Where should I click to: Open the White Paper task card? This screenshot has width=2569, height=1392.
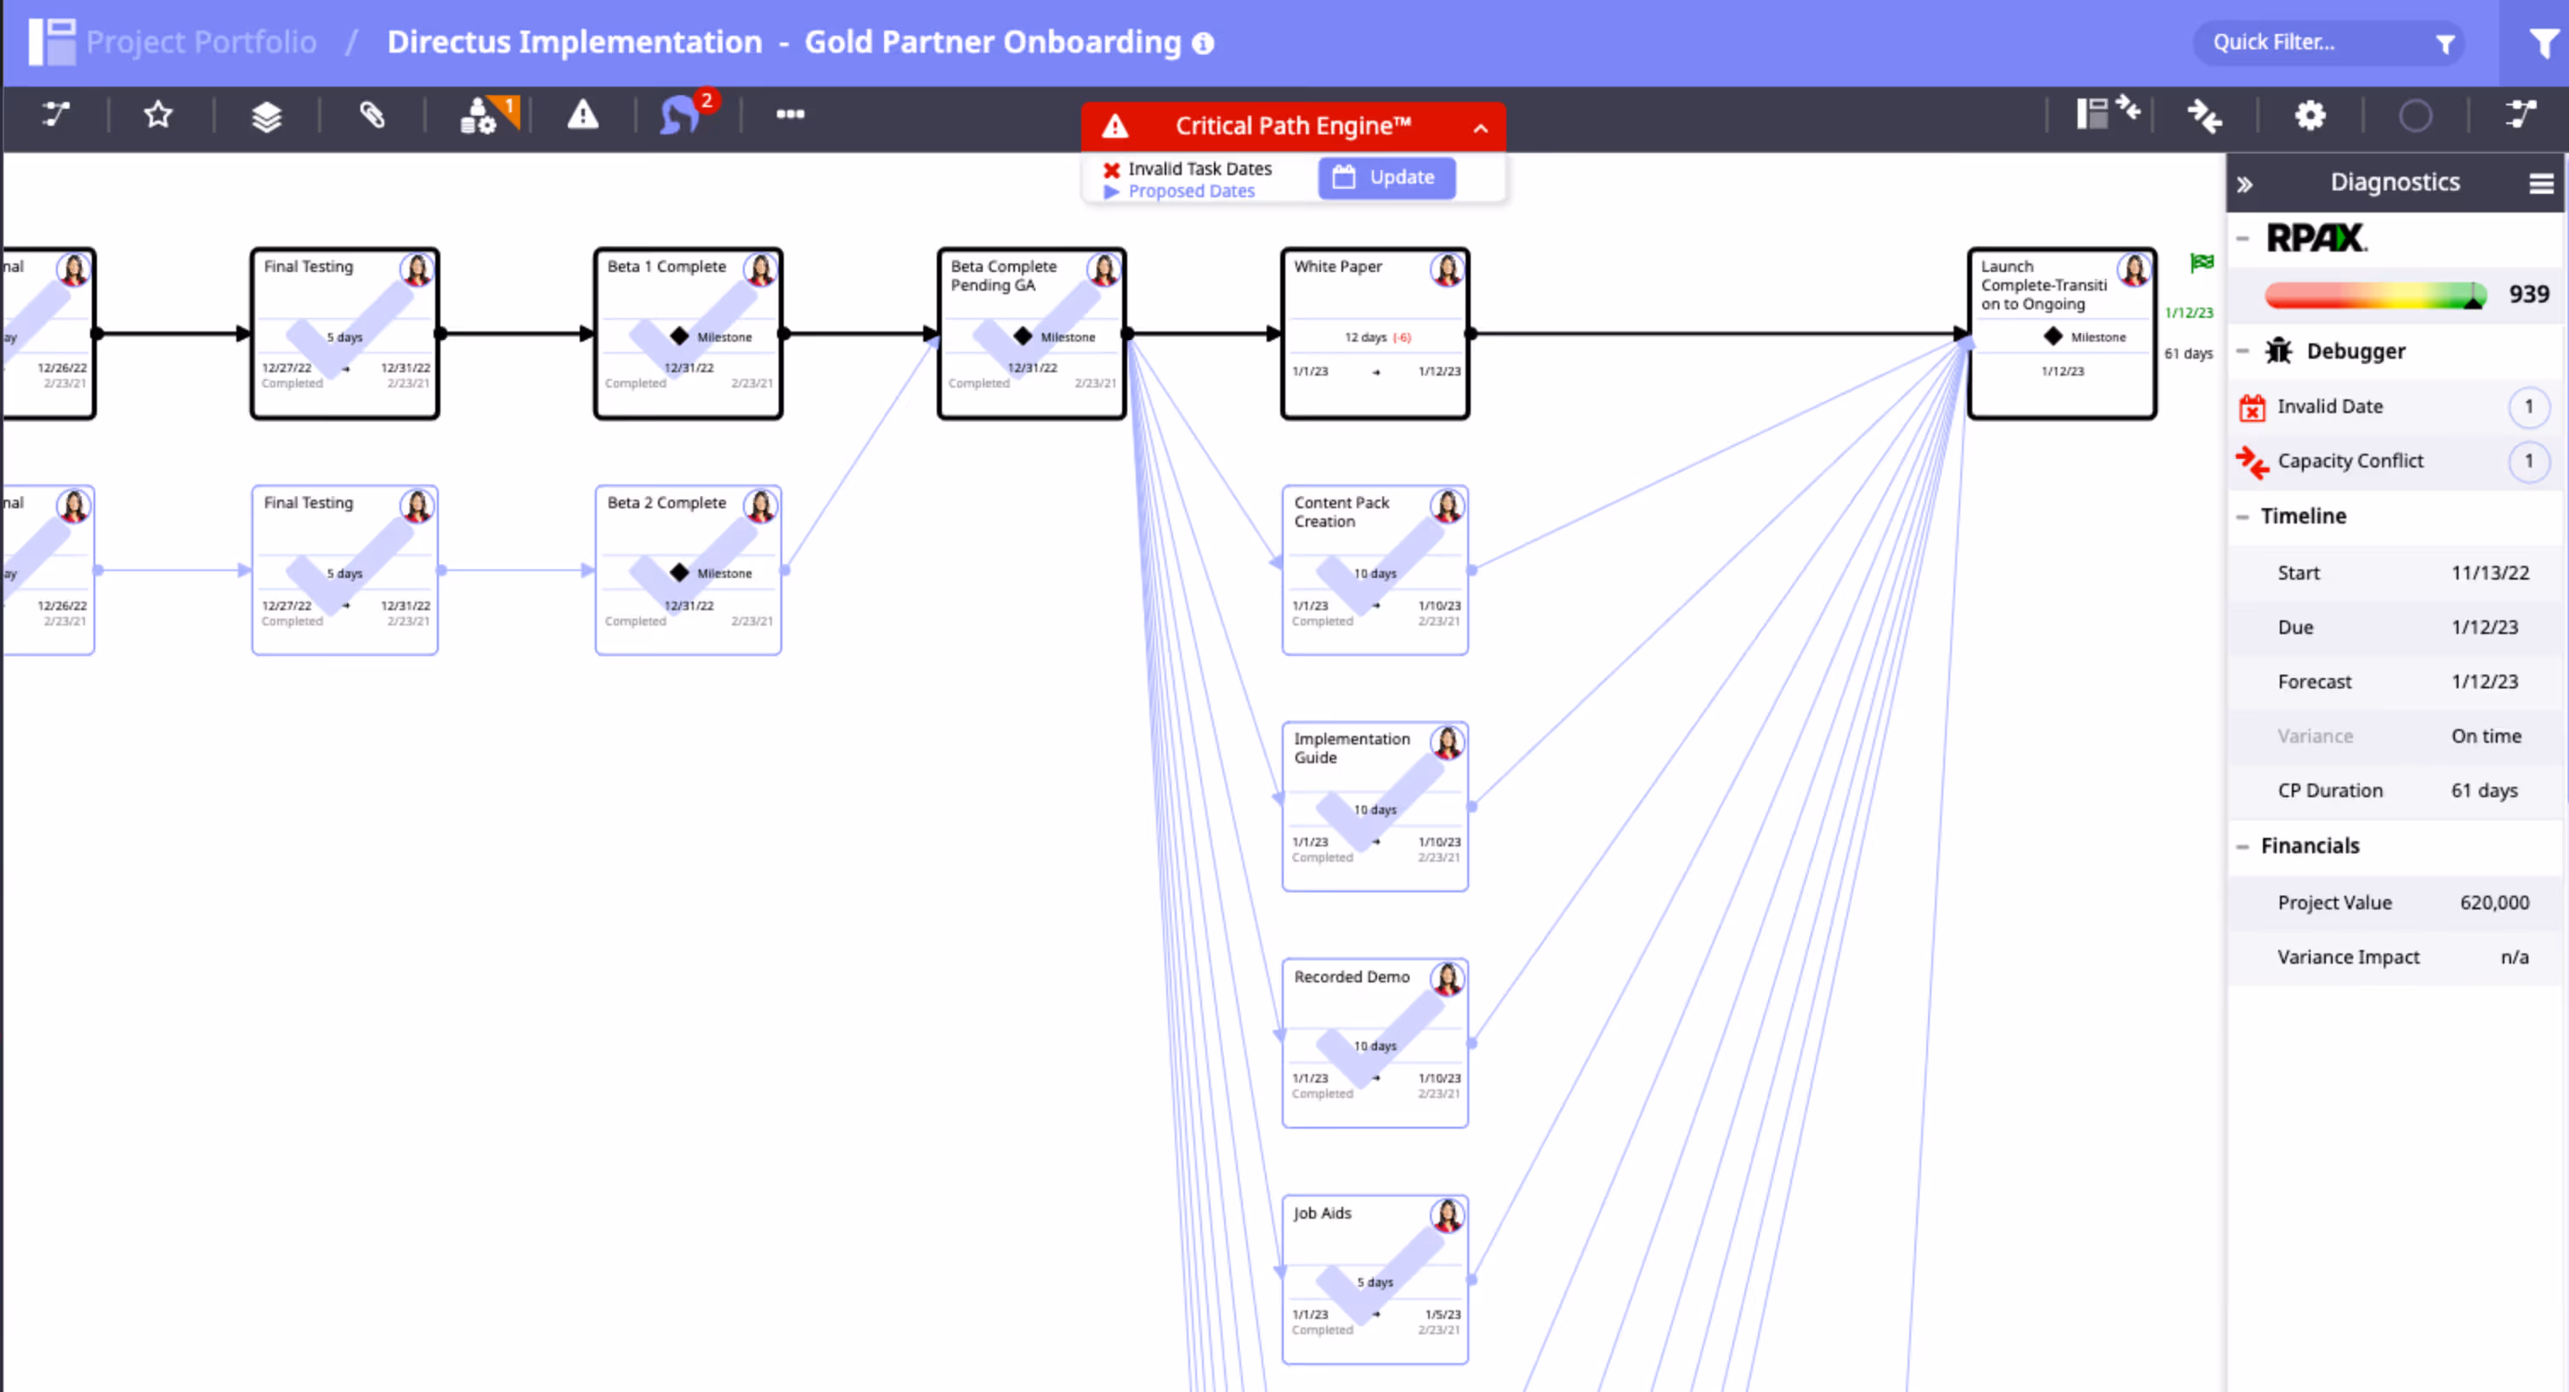pos(1375,334)
